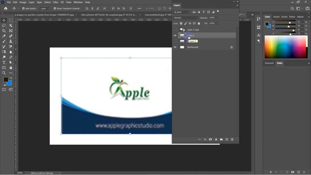
Task: Select the Rectangular Marquee tool
Action: 11,20
